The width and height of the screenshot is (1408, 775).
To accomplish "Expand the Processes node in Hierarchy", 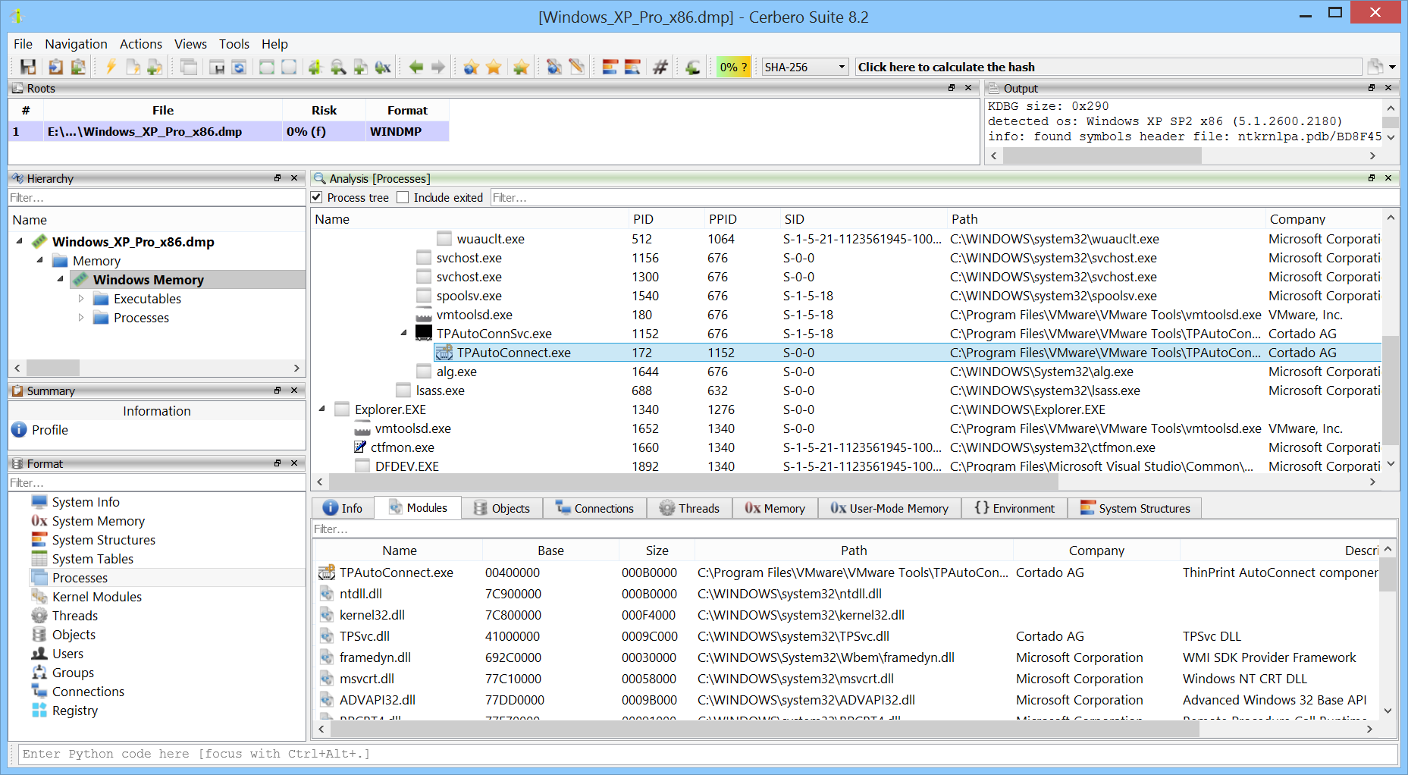I will click(x=81, y=318).
